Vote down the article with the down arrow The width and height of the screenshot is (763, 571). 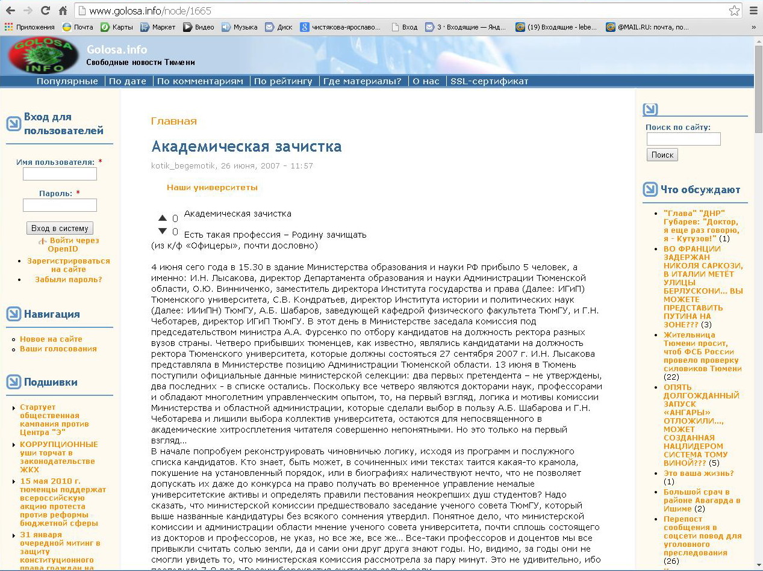(x=163, y=231)
